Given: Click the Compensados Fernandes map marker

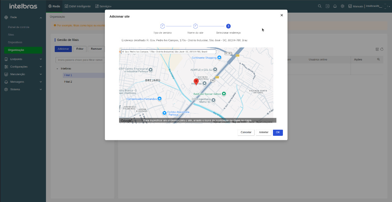Looking at the screenshot, I should 159,99.
